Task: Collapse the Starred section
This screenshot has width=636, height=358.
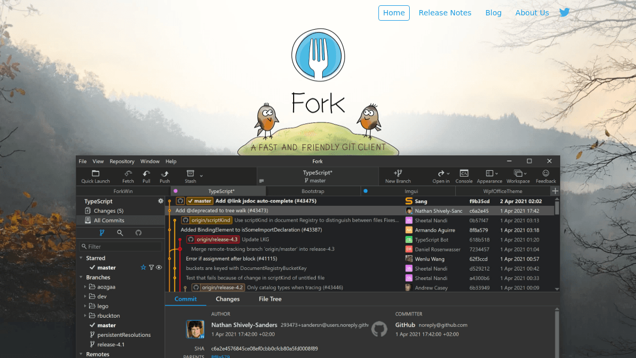Action: coord(81,258)
